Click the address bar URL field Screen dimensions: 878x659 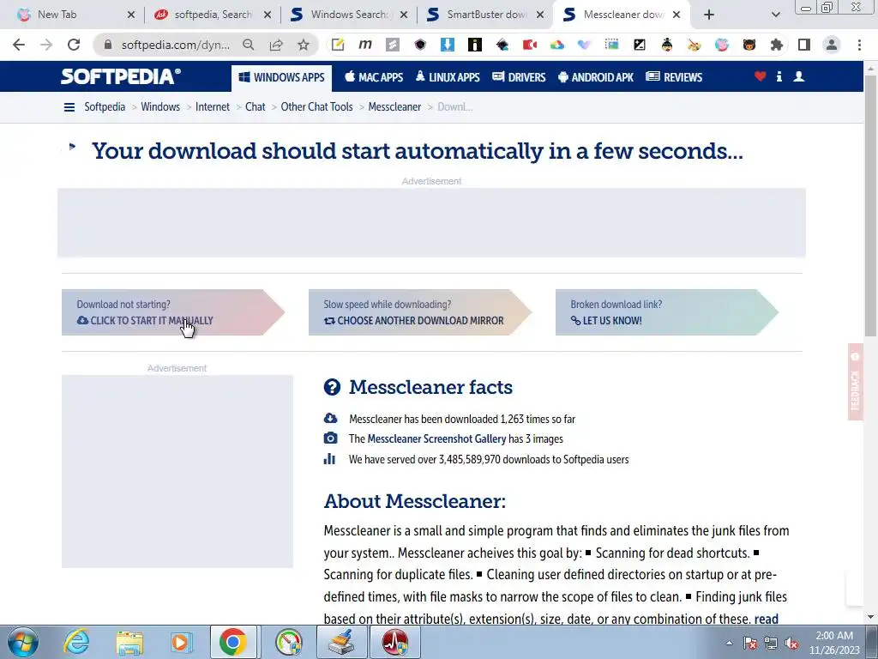pos(175,45)
